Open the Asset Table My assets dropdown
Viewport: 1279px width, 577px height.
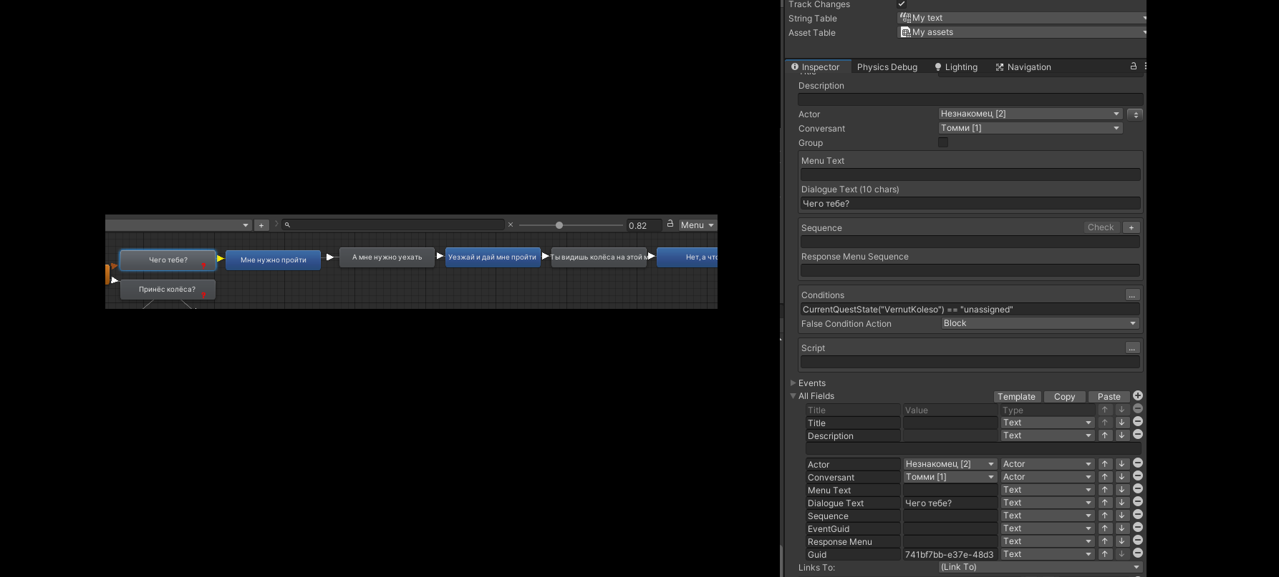pyautogui.click(x=1022, y=32)
